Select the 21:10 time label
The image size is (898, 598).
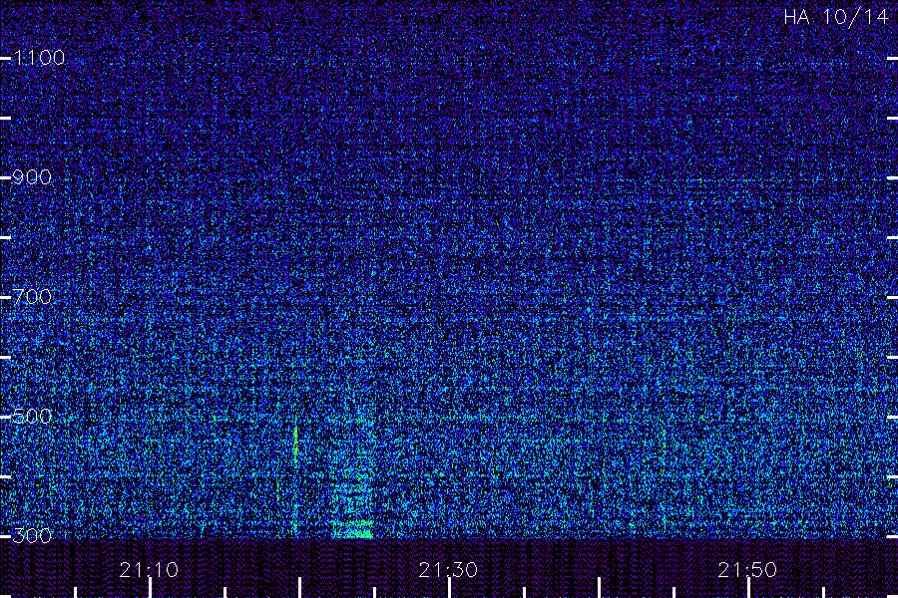coord(149,570)
